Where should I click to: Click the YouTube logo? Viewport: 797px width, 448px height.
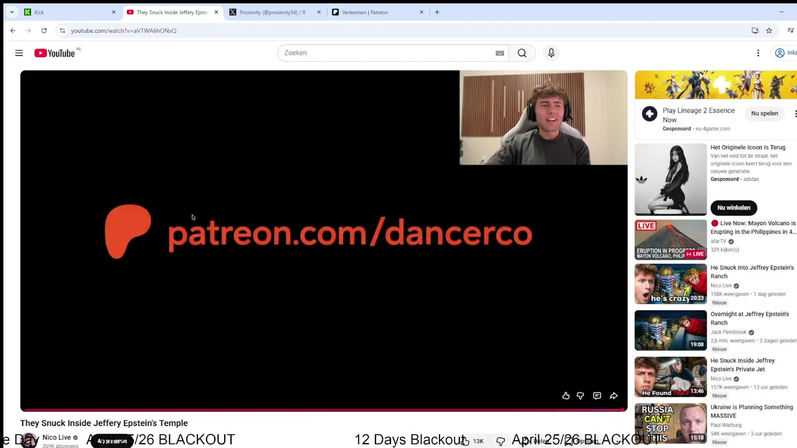pyautogui.click(x=55, y=53)
